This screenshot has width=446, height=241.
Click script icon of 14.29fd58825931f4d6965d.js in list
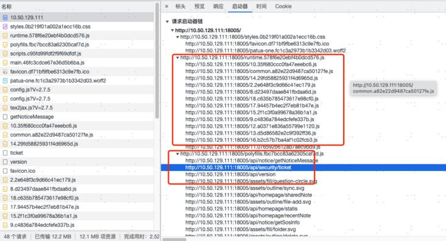tap(5, 144)
